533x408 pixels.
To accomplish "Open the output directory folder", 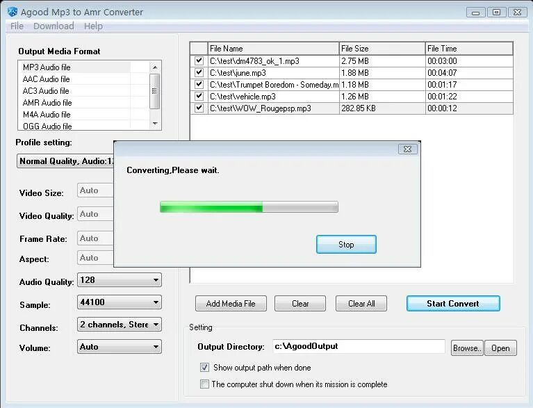I will point(500,348).
